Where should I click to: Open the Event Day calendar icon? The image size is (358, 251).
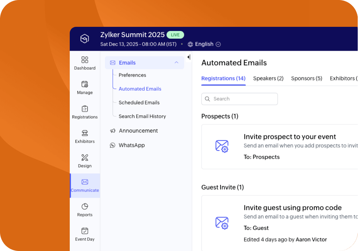(85, 231)
